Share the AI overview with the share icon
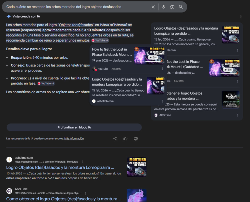 115,139
